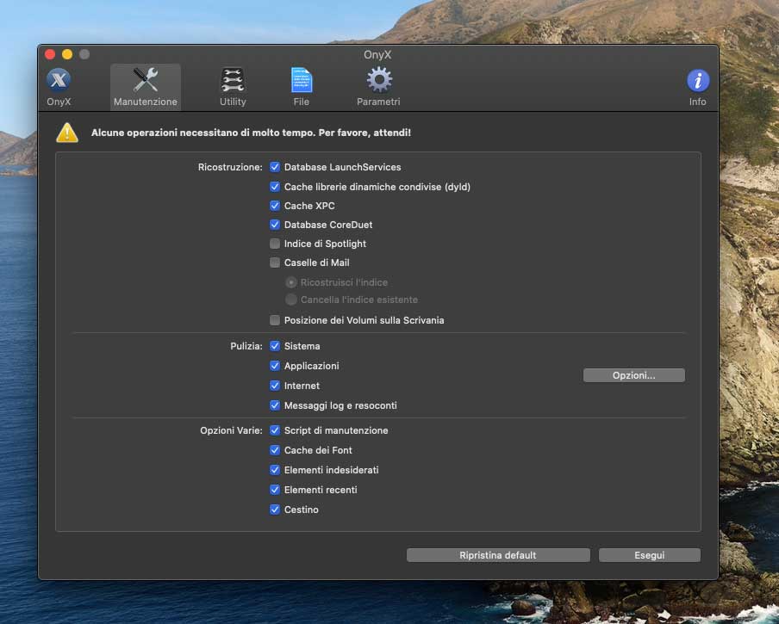Viewport: 779px width, 624px height.
Task: Enable Caselle di Mail checkbox
Action: pos(275,263)
